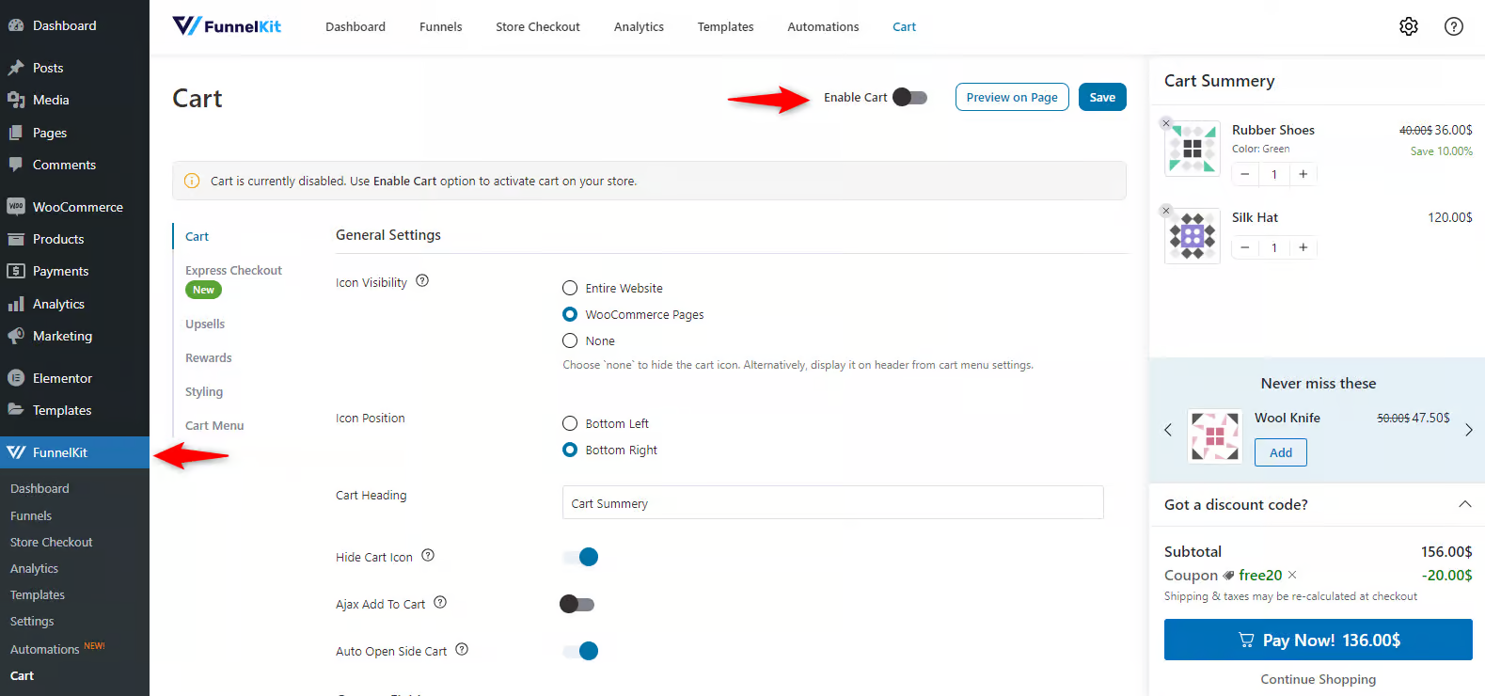This screenshot has height=696, width=1485.
Task: Open Store Checkout in top navigation
Action: point(538,26)
